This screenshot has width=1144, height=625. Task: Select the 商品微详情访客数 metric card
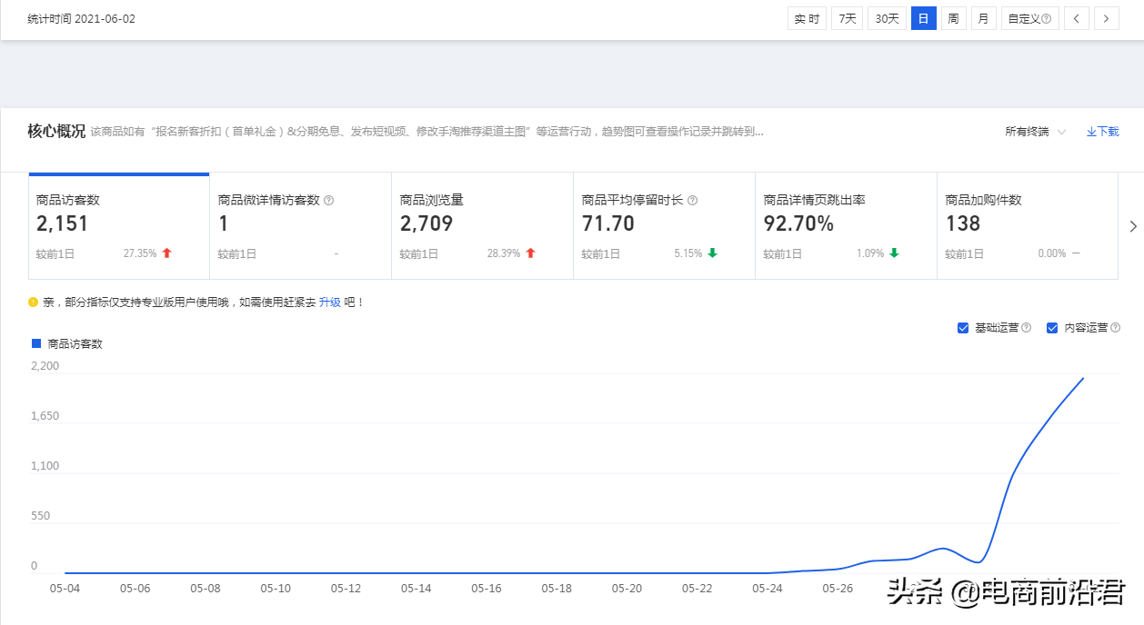301,226
